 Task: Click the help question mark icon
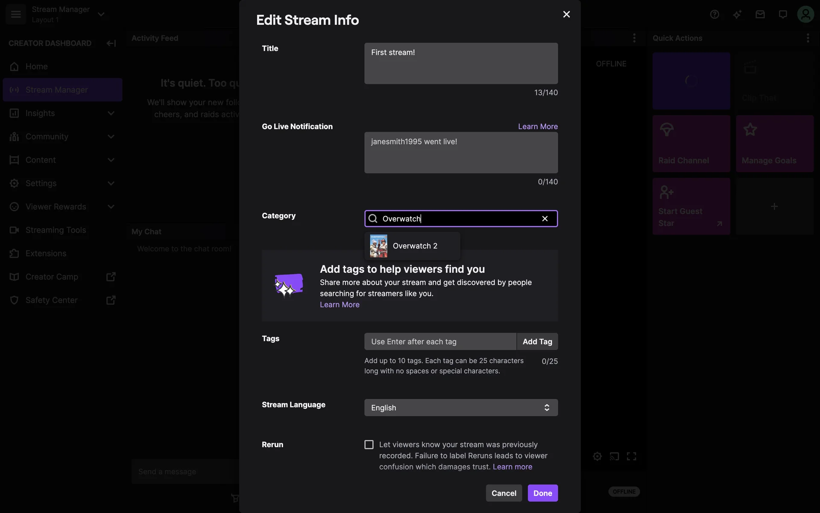(715, 15)
